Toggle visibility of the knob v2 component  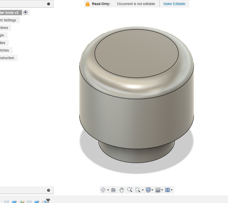[26, 12]
